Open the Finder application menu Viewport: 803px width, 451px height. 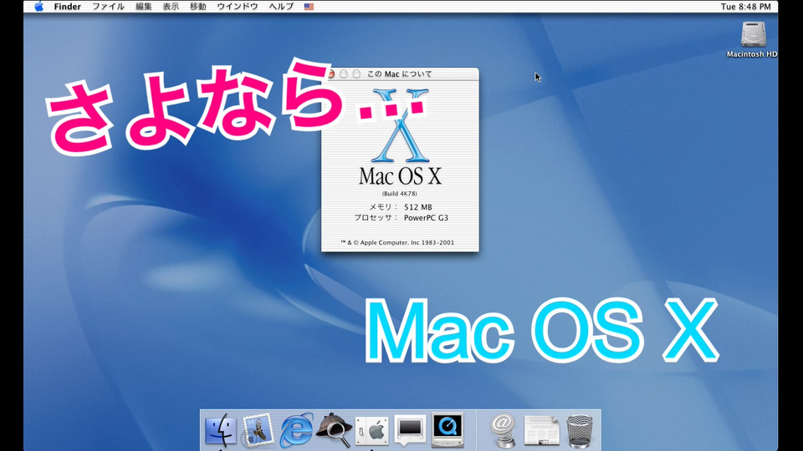pyautogui.click(x=67, y=7)
